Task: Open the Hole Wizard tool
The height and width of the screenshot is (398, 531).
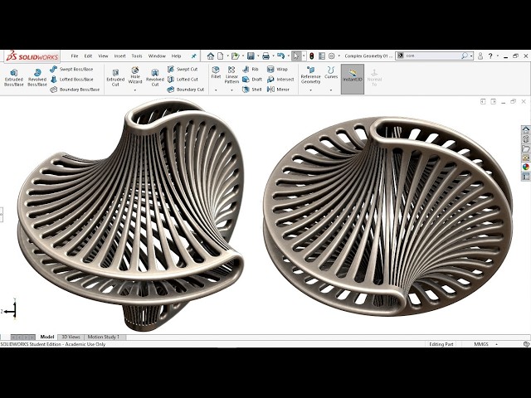Action: point(135,75)
